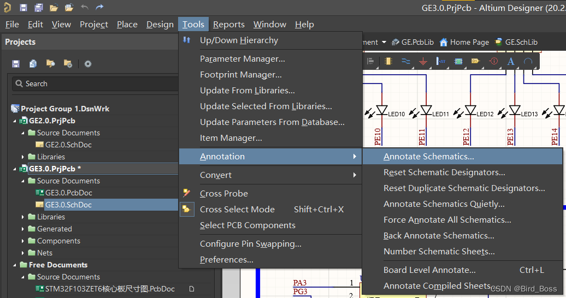Open Projects panel settings gear
The width and height of the screenshot is (566, 298).
[x=88, y=64]
